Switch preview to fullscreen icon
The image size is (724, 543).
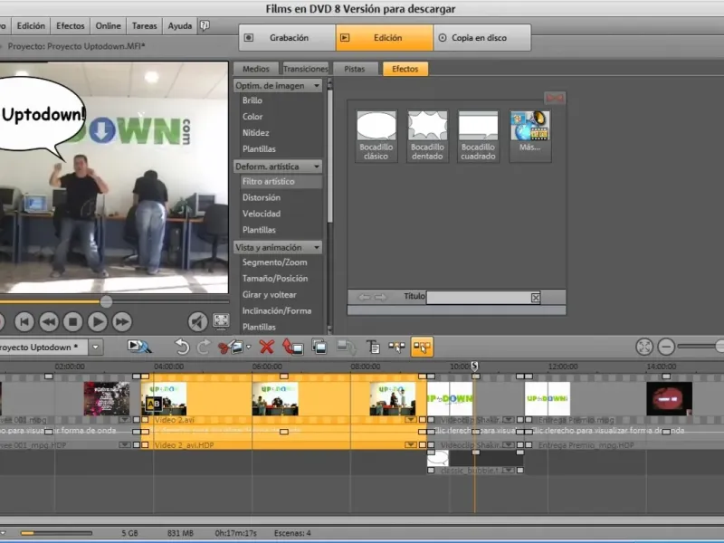coord(221,321)
